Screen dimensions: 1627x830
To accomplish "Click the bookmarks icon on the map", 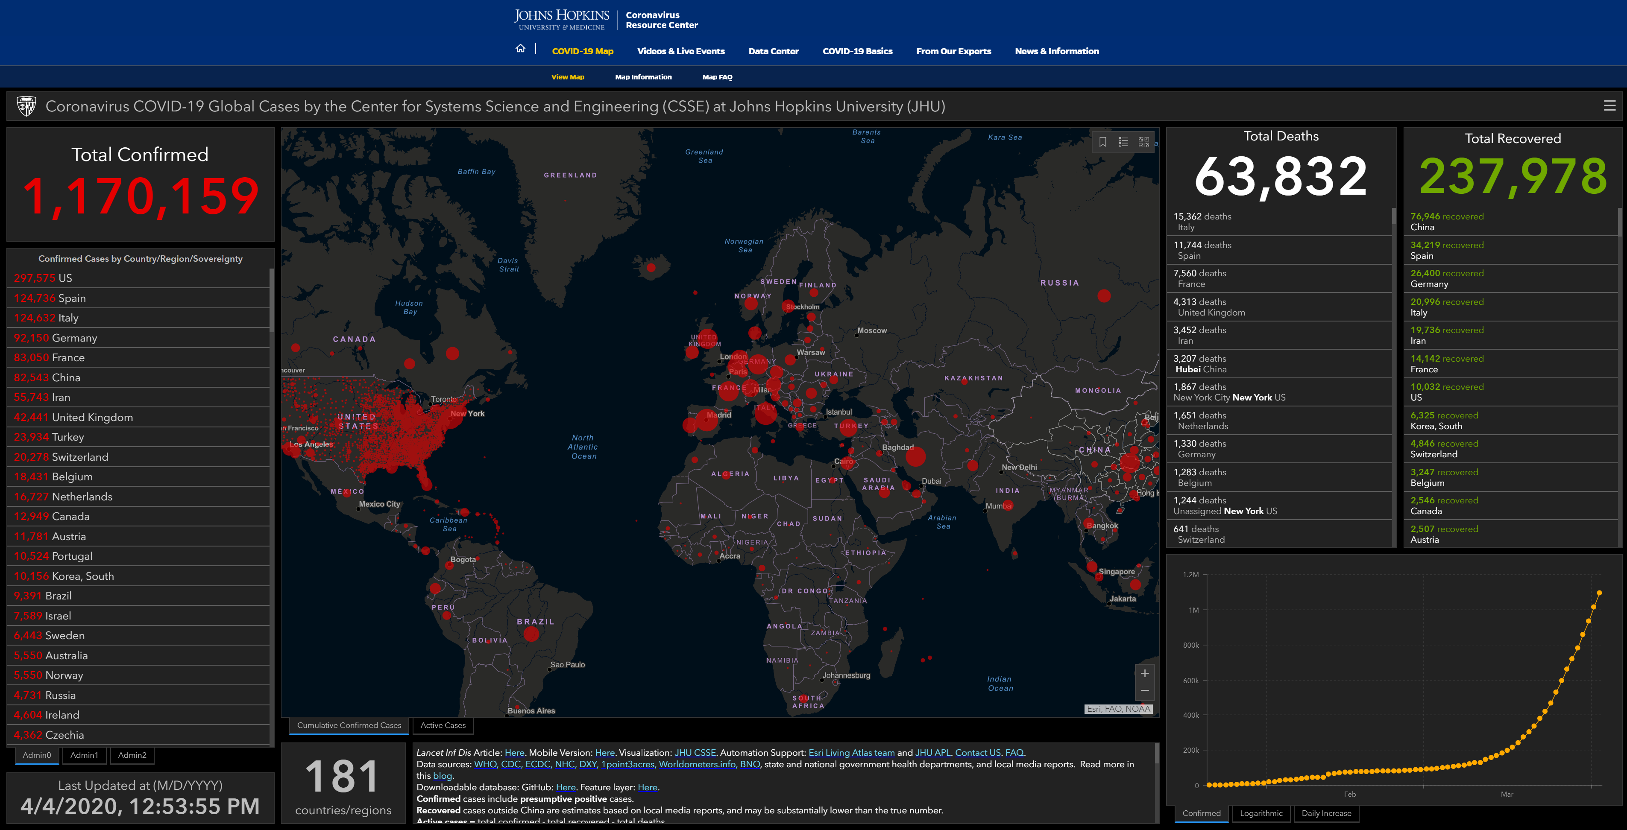I will pos(1103,142).
